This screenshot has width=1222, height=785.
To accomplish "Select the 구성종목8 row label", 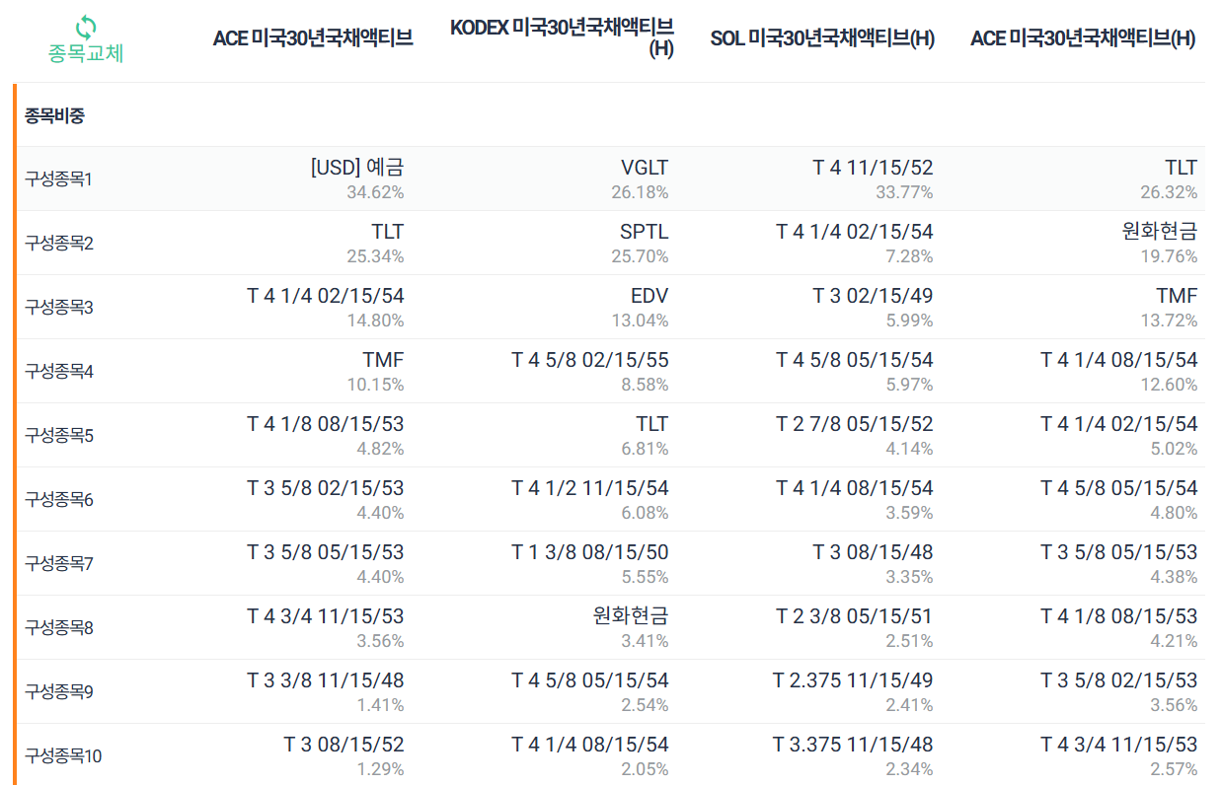I will (x=59, y=628).
